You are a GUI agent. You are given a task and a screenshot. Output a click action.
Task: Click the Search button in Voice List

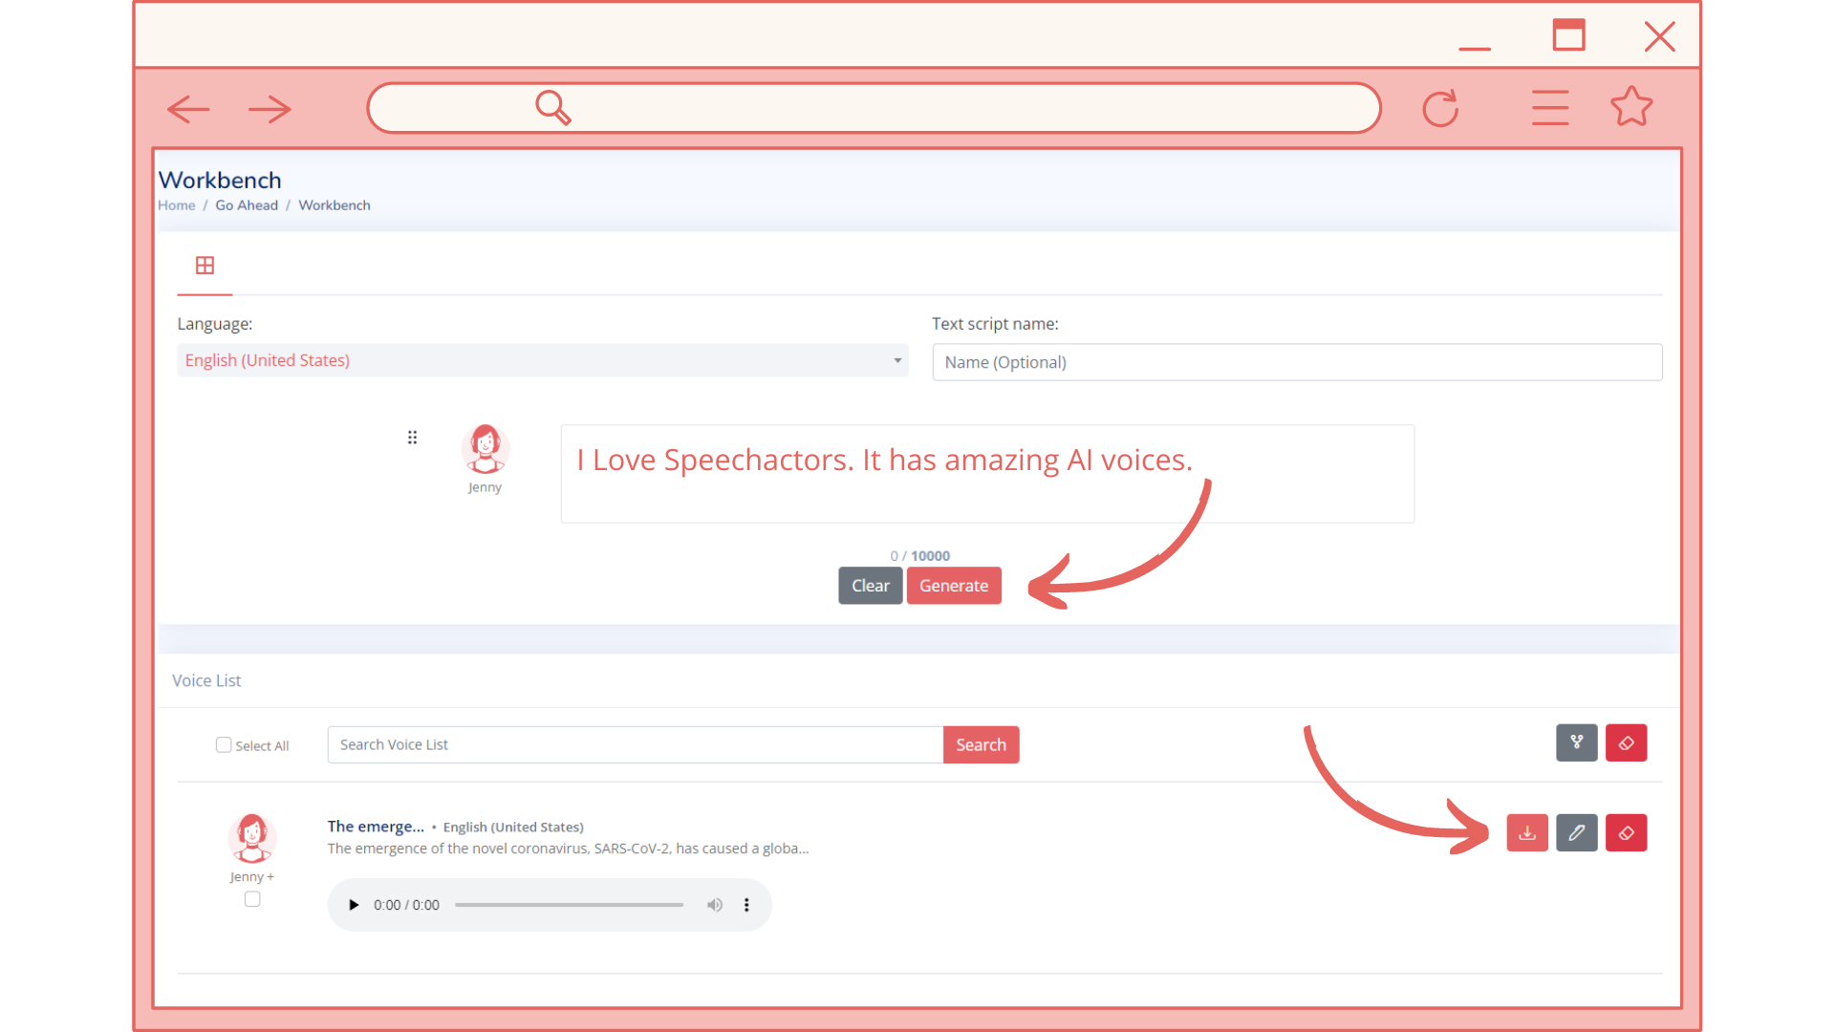click(981, 743)
